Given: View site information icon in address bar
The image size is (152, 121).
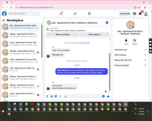Looking at the screenshot, I should [16, 7].
